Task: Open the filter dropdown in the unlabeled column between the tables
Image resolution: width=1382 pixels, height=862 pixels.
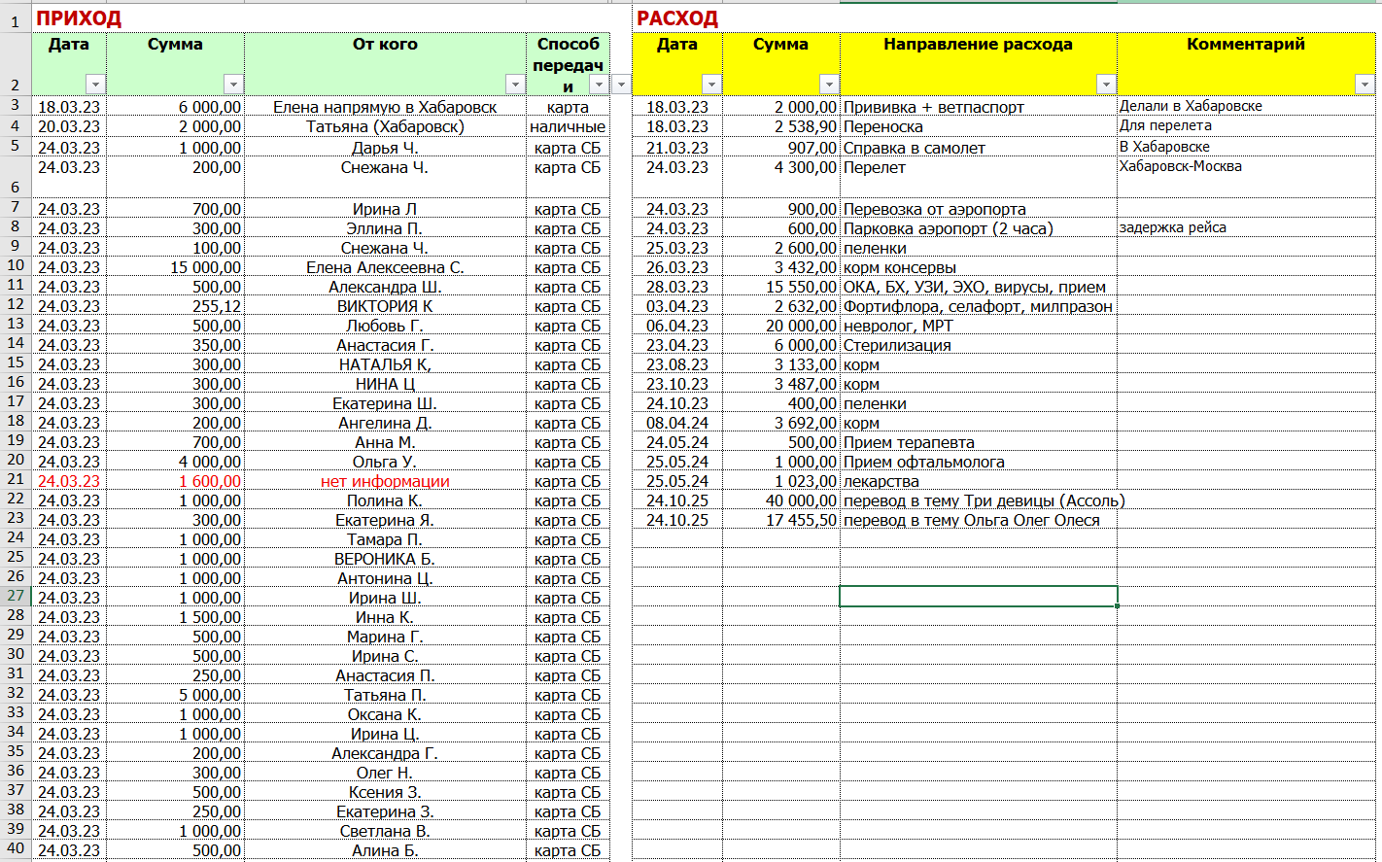Action: coord(620,84)
